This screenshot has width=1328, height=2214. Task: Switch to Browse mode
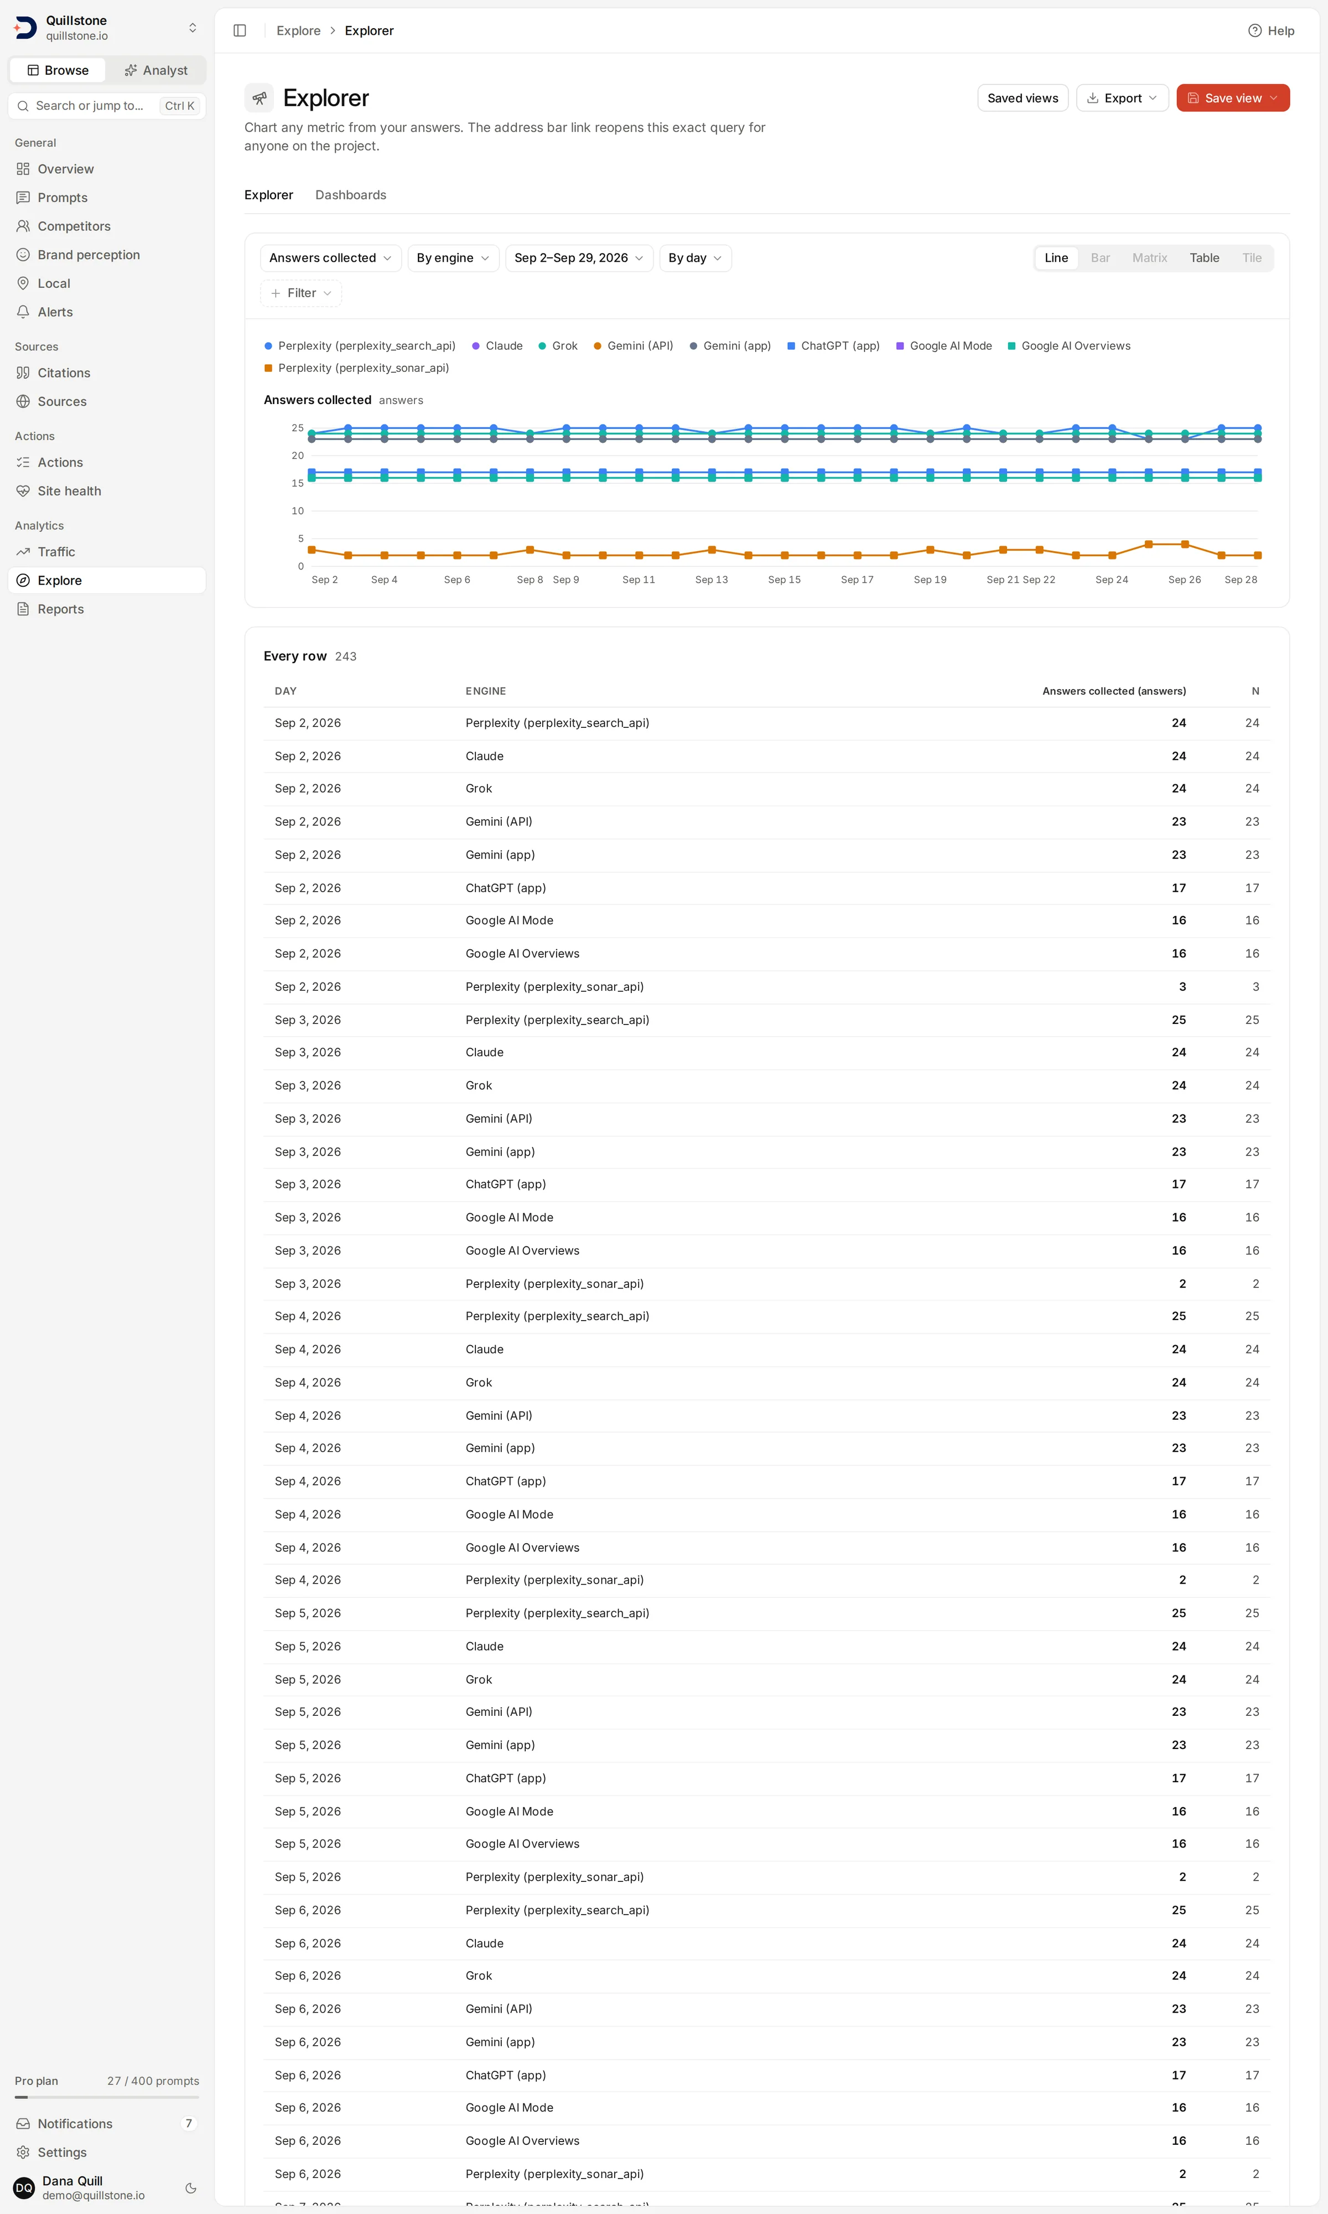click(x=58, y=71)
